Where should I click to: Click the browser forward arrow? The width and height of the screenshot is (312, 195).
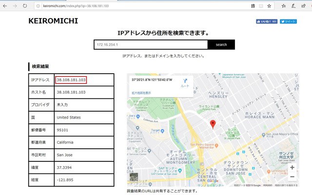15,6
